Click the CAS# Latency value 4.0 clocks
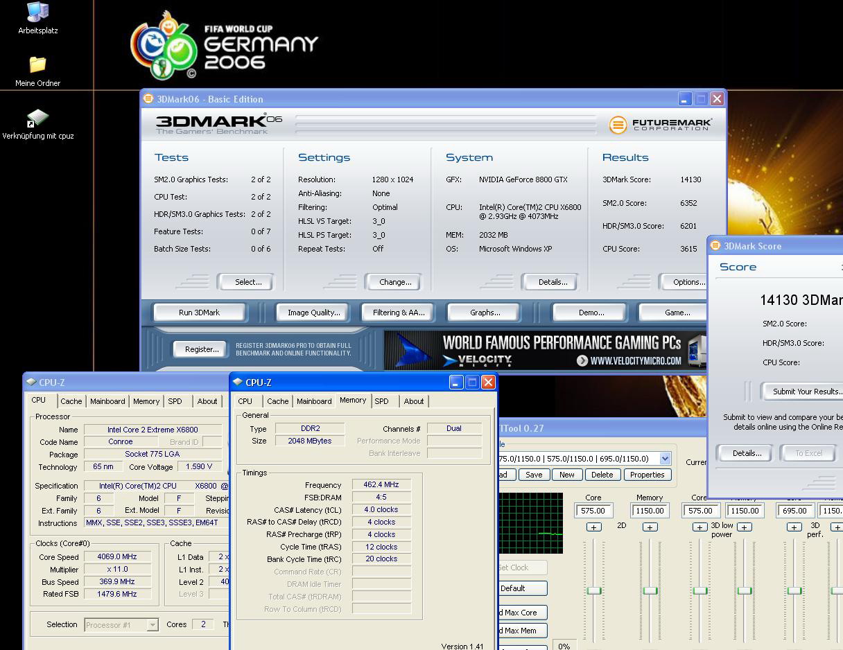 pos(381,509)
